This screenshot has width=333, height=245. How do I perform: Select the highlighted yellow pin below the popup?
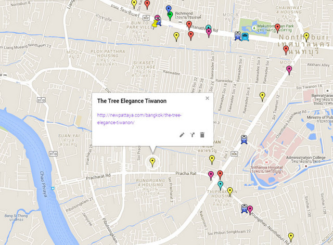pos(152,162)
